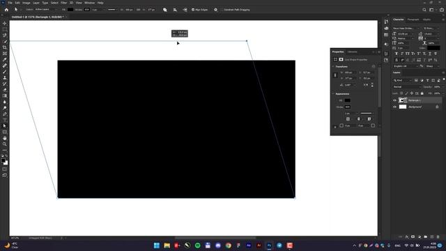Open Path Alignment options
This screenshot has width=446, height=251.
click(175, 10)
